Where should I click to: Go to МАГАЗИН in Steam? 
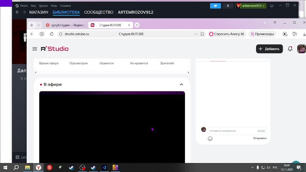(39, 12)
